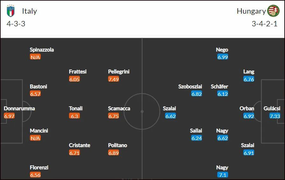
Task: Select Gulácsi's 7.33 rating badge
Action: (x=275, y=116)
